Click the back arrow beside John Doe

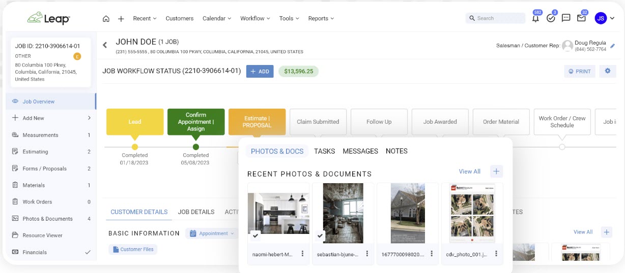tap(105, 45)
